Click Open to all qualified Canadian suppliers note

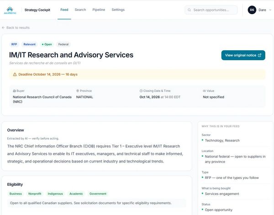point(91,203)
